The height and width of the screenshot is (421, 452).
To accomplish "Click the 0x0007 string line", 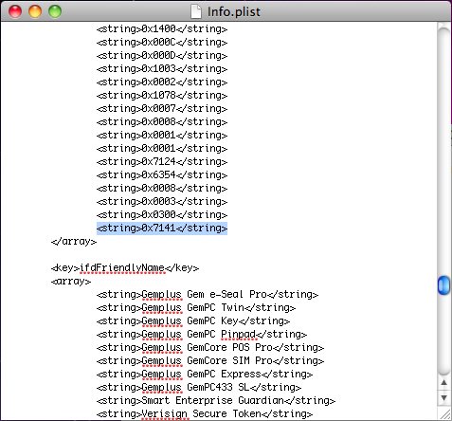I will [x=162, y=109].
